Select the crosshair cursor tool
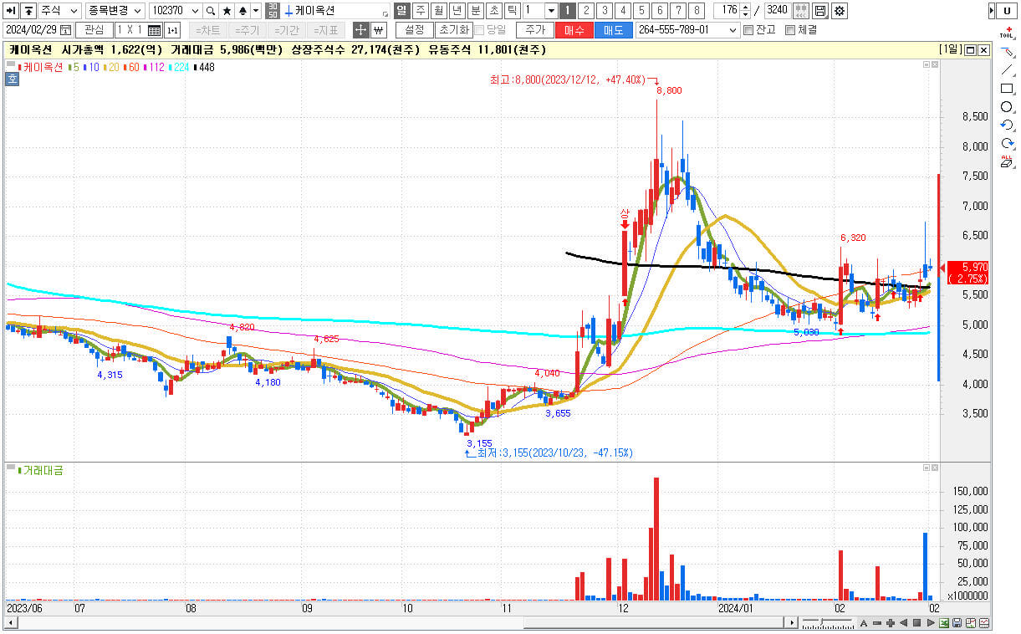 (x=360, y=30)
